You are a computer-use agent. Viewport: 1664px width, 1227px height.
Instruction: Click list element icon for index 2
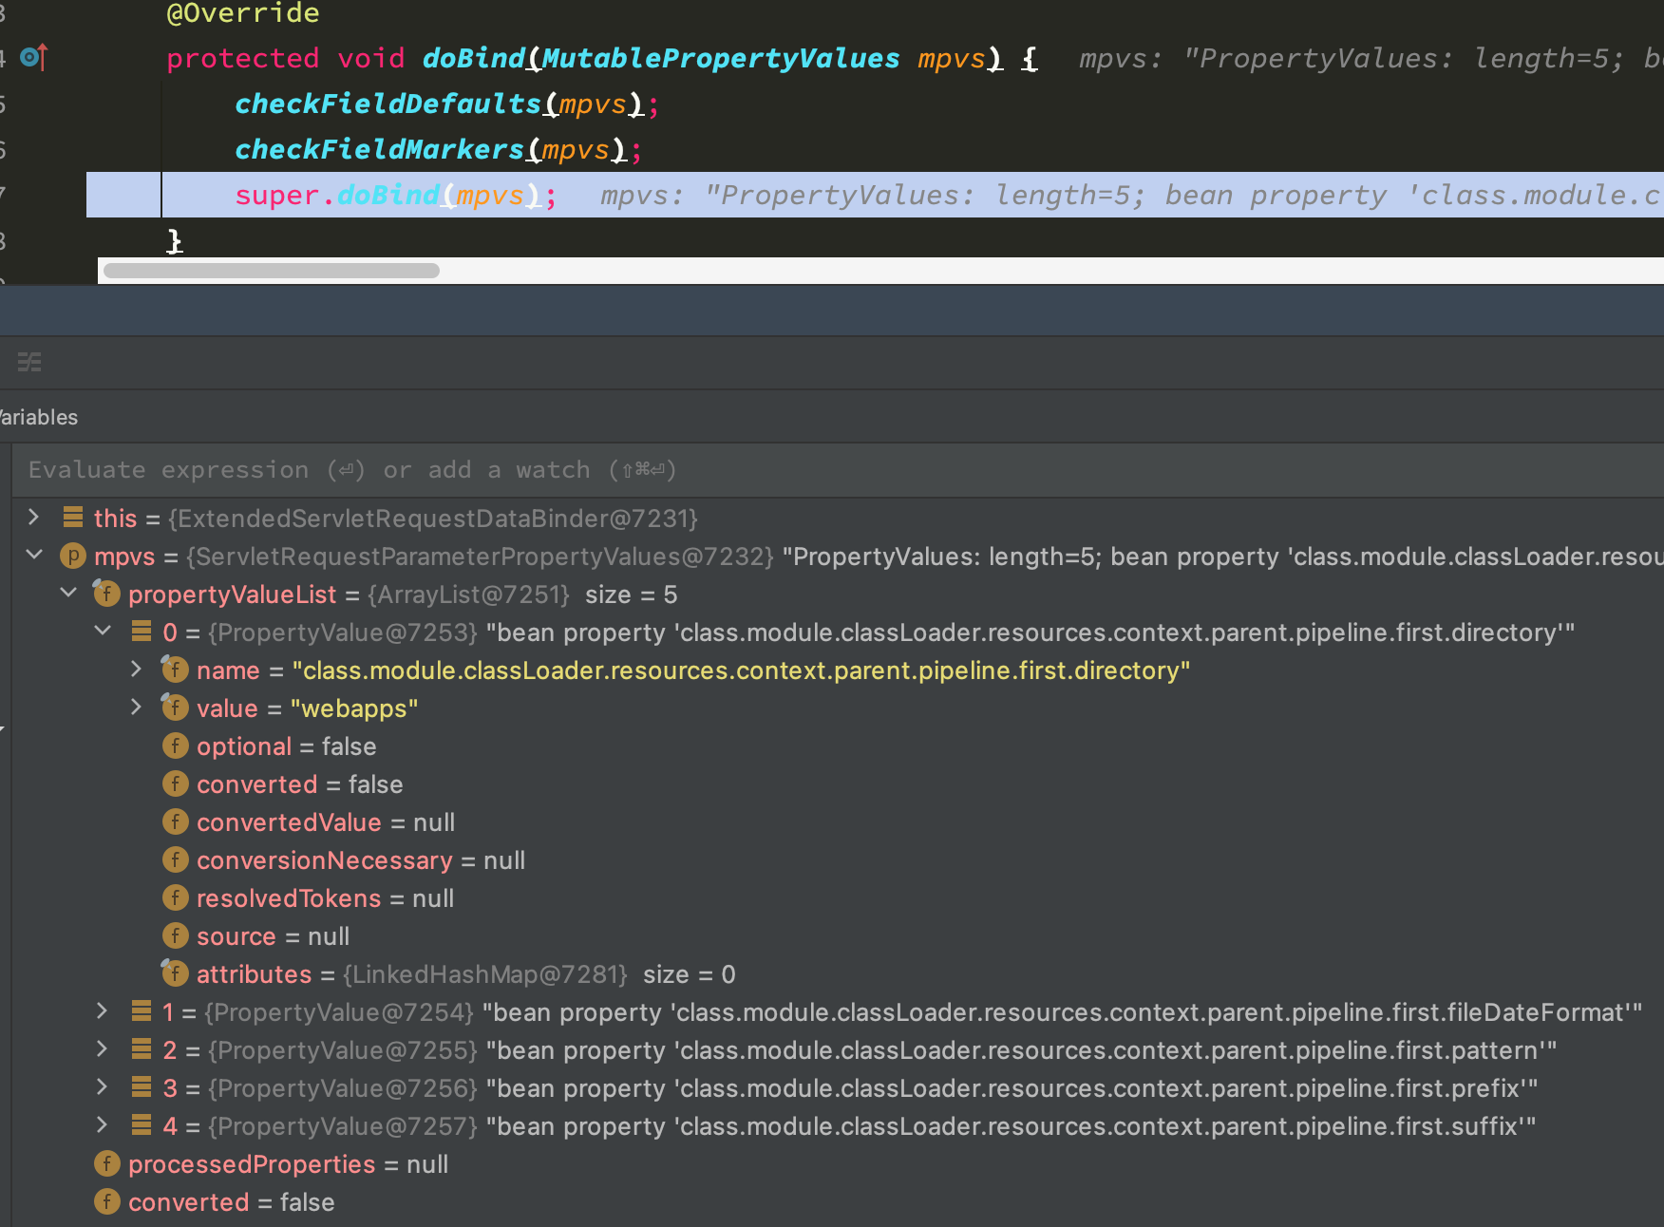click(x=142, y=1049)
